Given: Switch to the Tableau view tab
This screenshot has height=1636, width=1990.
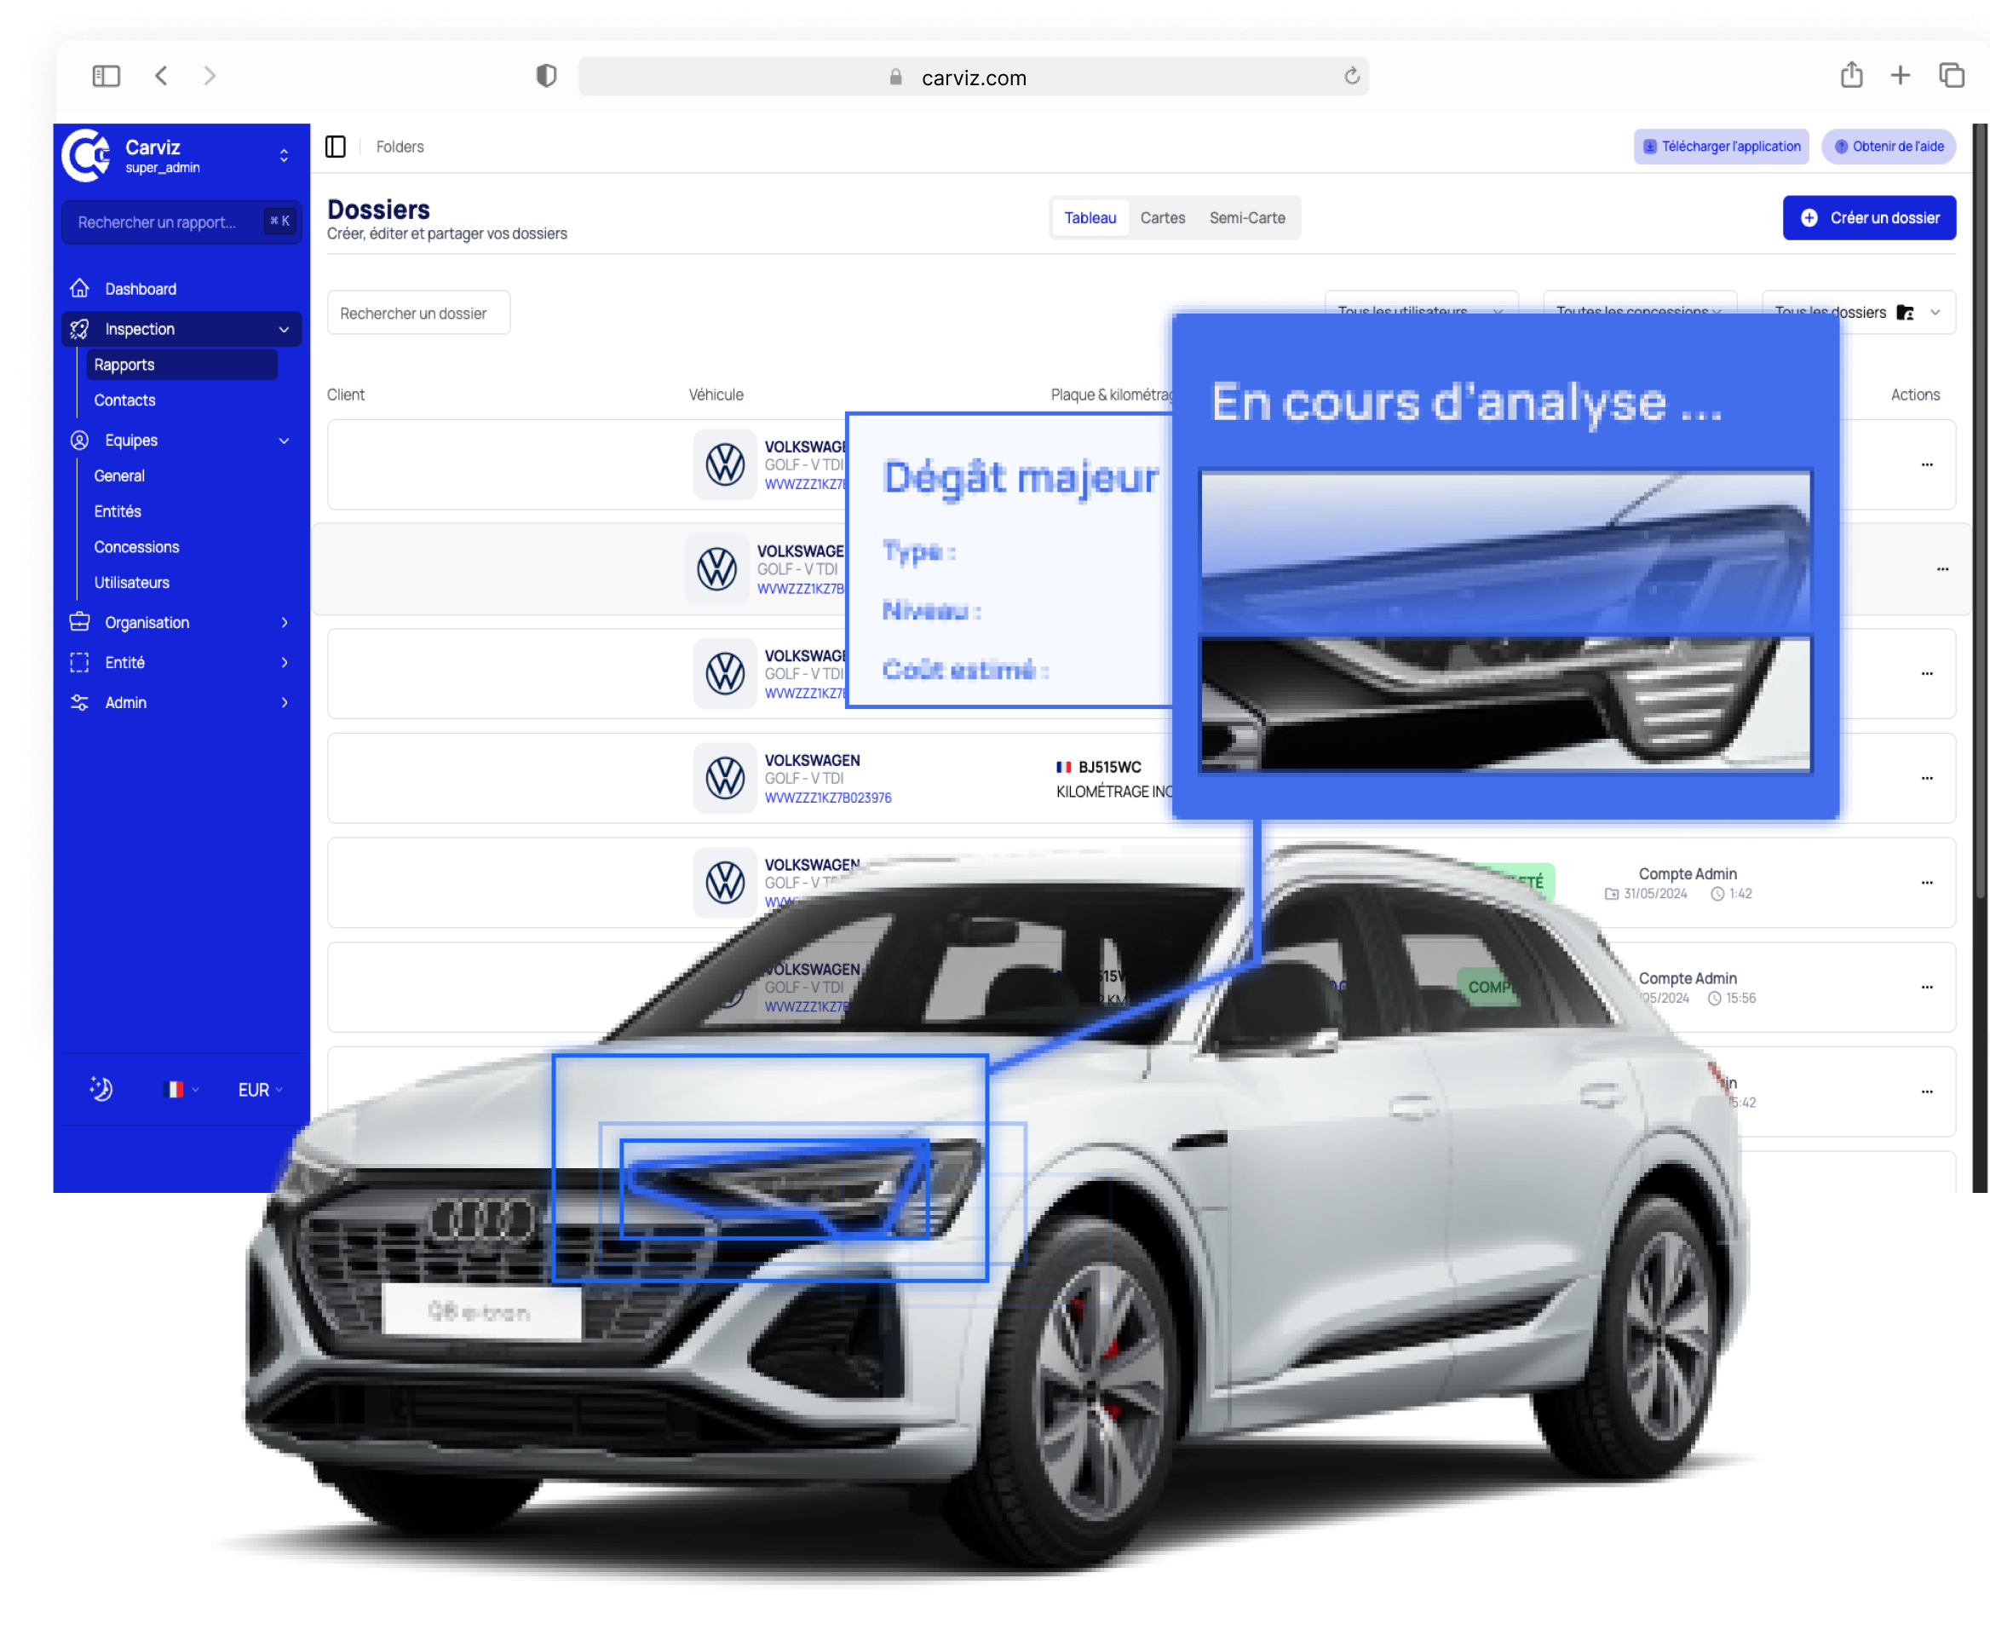Looking at the screenshot, I should tap(1090, 217).
